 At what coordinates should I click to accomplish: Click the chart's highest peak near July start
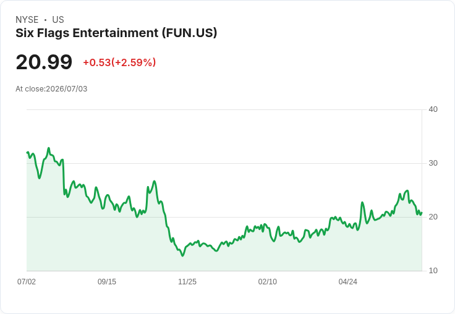point(49,148)
